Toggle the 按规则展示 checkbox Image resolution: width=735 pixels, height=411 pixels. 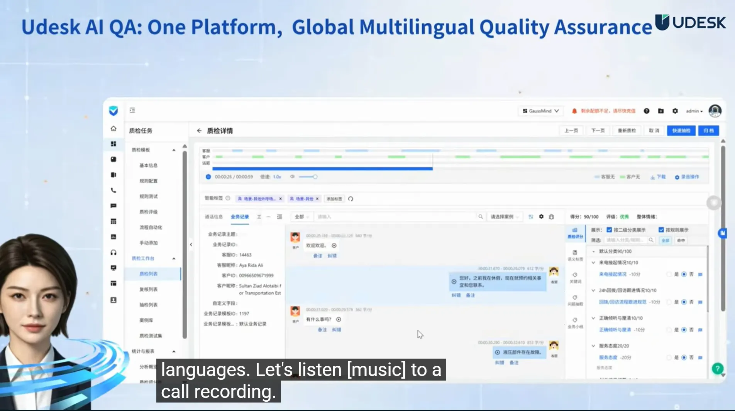tap(661, 230)
